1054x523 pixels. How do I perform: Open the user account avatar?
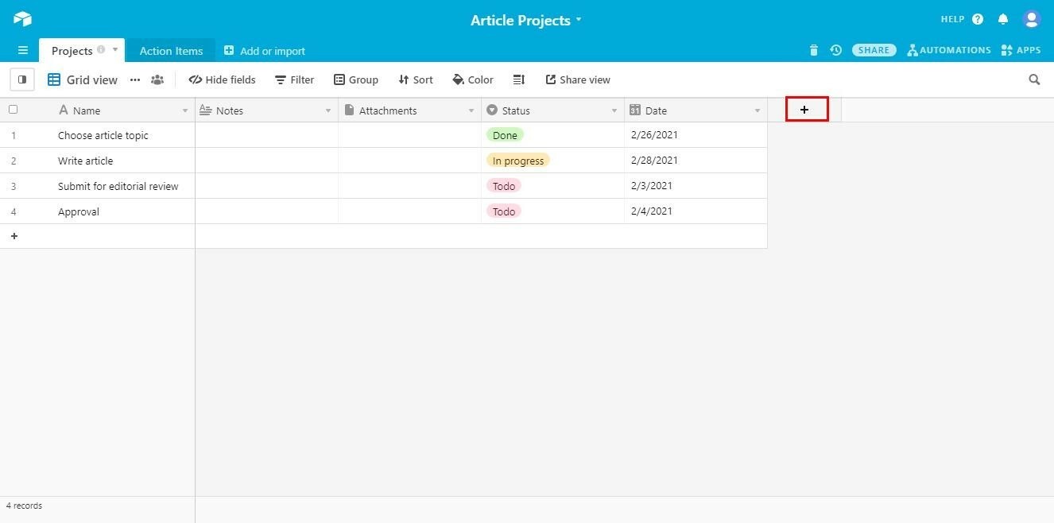point(1032,19)
